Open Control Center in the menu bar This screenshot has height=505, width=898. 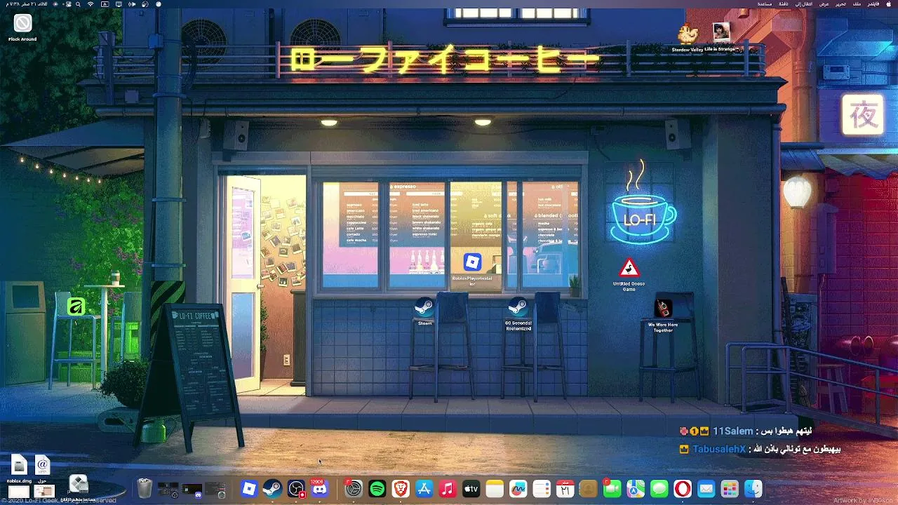click(69, 4)
